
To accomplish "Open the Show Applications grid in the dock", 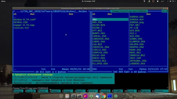I will point(61,96).
